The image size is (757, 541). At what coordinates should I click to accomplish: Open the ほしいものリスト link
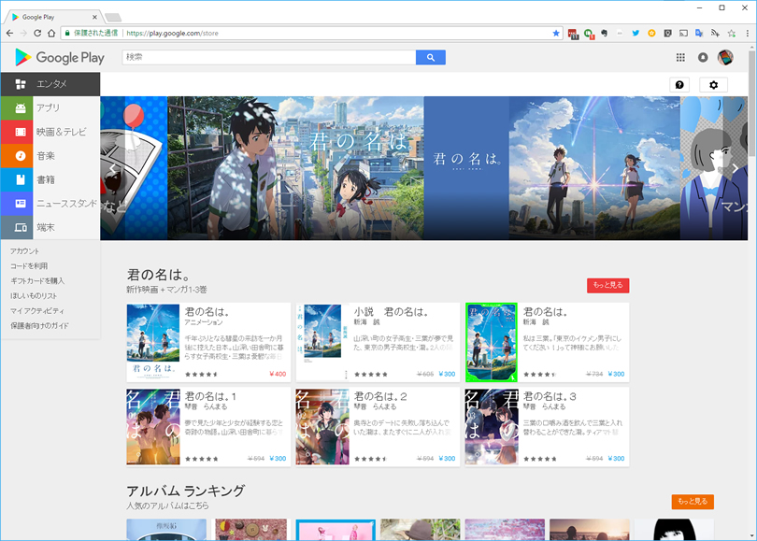(x=34, y=296)
